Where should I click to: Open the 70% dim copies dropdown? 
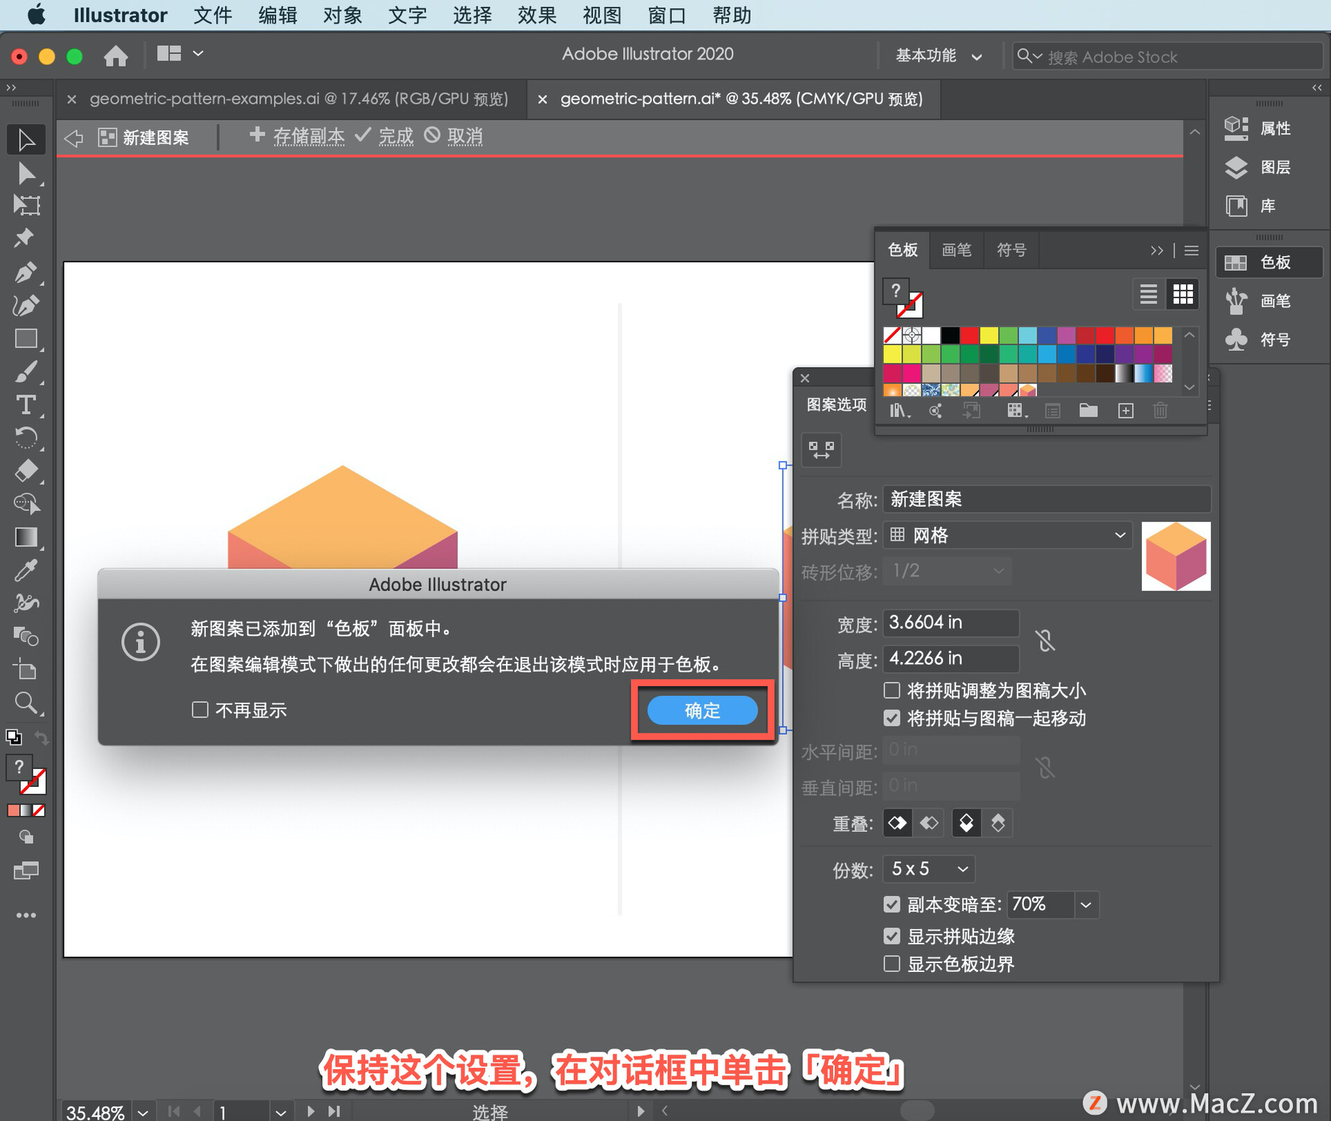[x=1086, y=905]
